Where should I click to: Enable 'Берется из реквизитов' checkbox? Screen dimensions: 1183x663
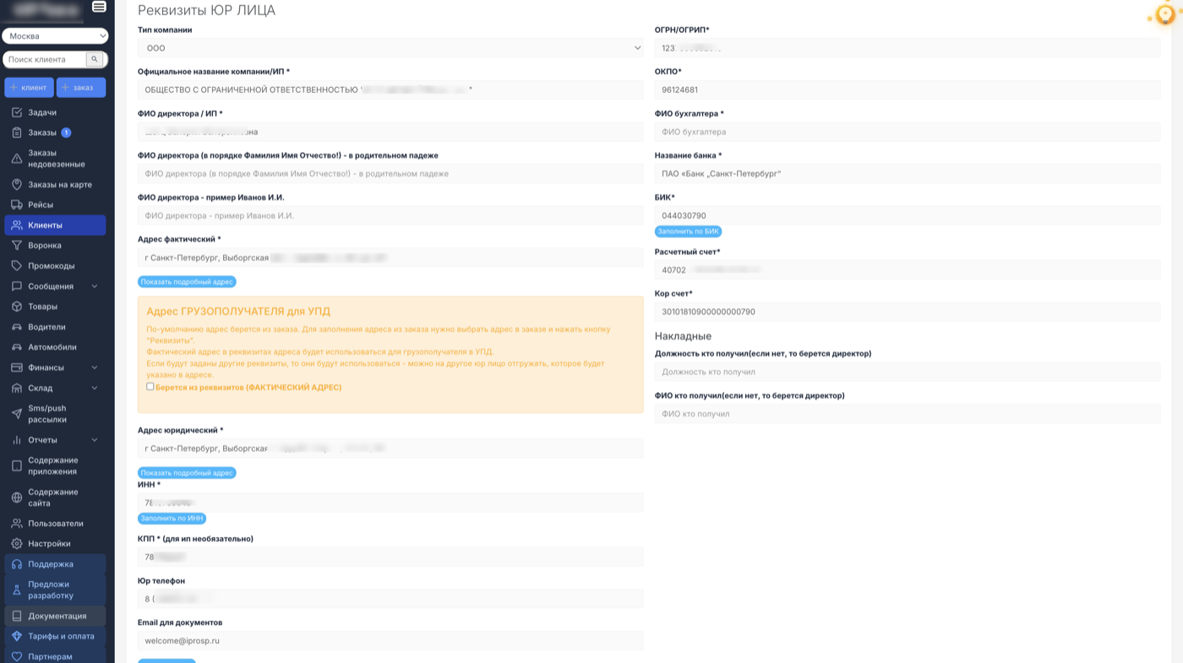coord(150,387)
